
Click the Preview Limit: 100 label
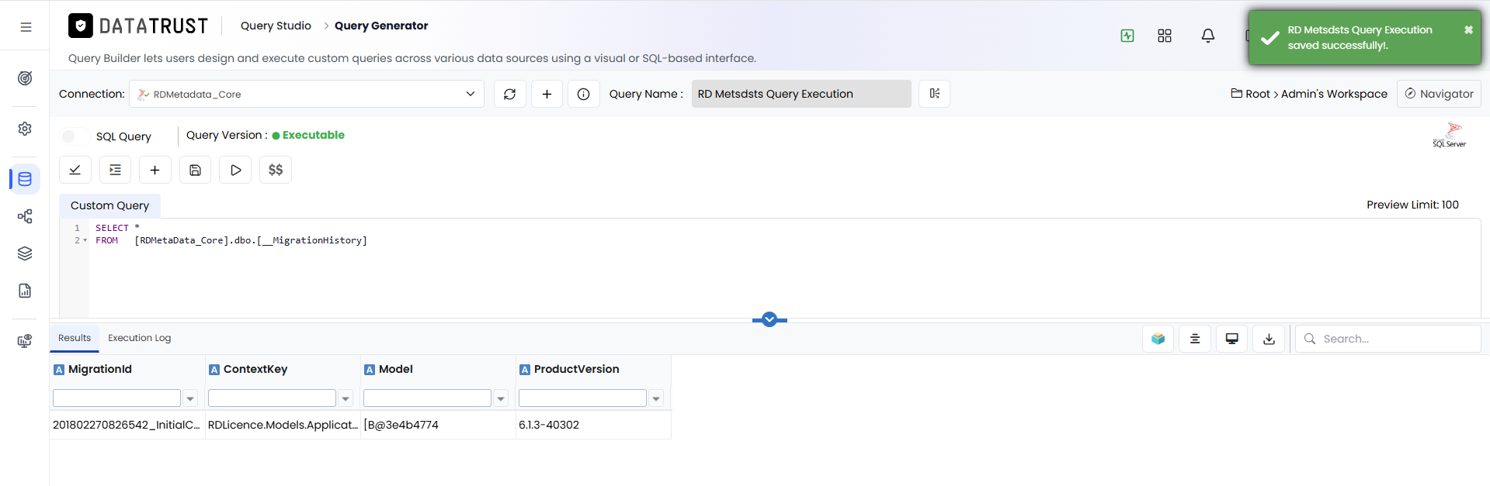click(x=1412, y=205)
